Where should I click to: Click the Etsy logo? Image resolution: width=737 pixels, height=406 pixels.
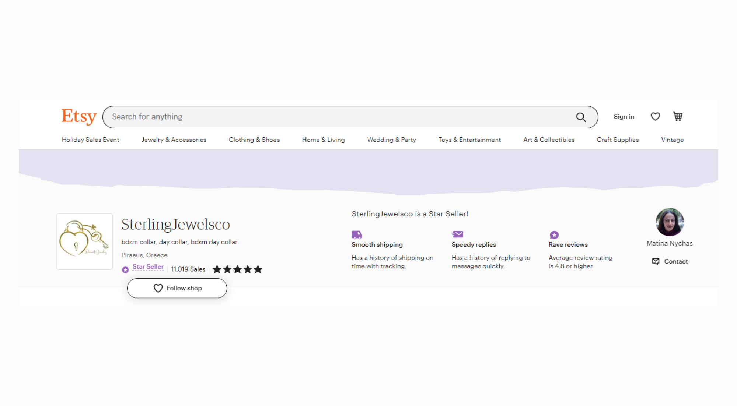[x=79, y=117]
